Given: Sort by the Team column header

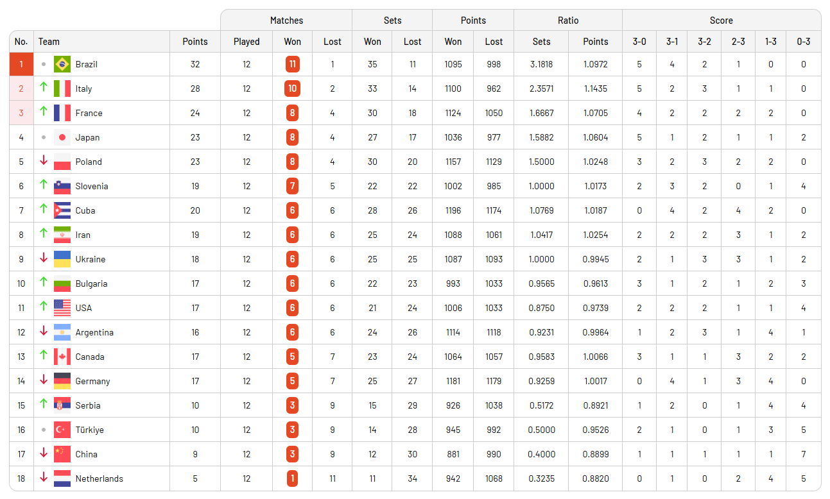Looking at the screenshot, I should [x=49, y=42].
